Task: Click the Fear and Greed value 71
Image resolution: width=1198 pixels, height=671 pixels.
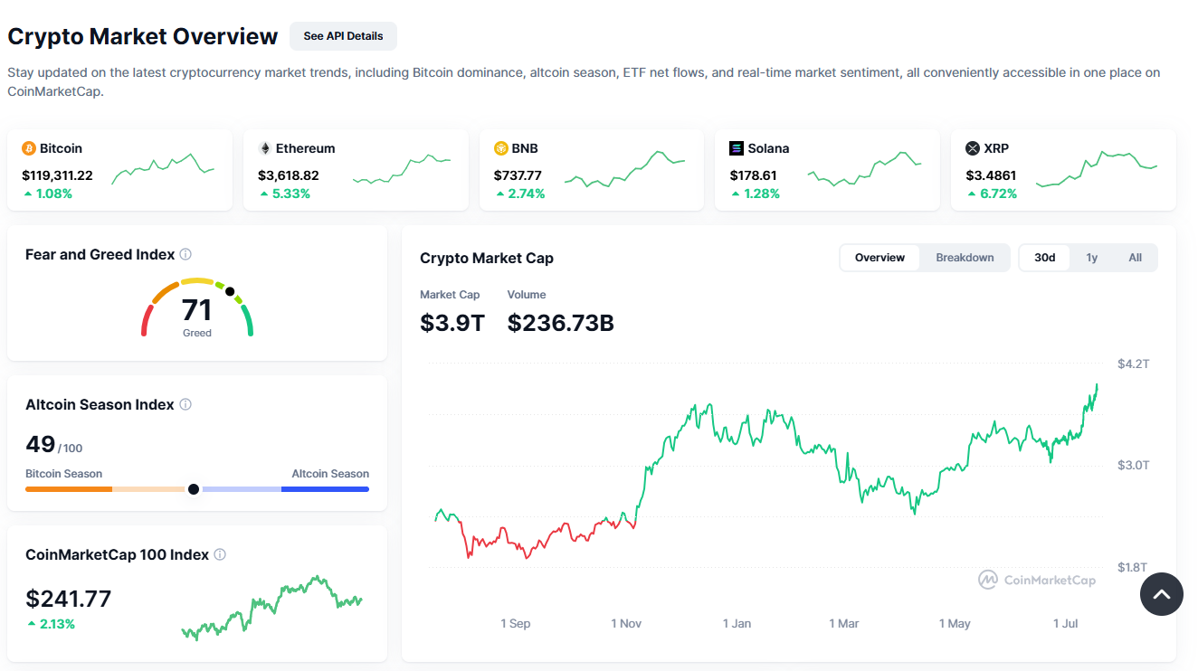Action: point(196,310)
